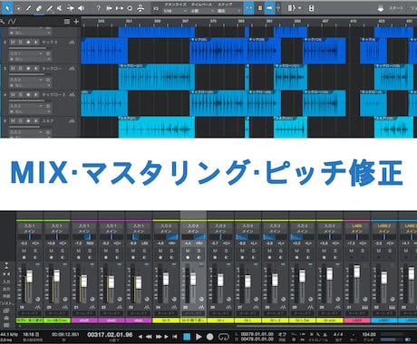Screen dimensions: 417x344
Task: Open the Timebase dropdown in toolbar
Action: point(202,11)
